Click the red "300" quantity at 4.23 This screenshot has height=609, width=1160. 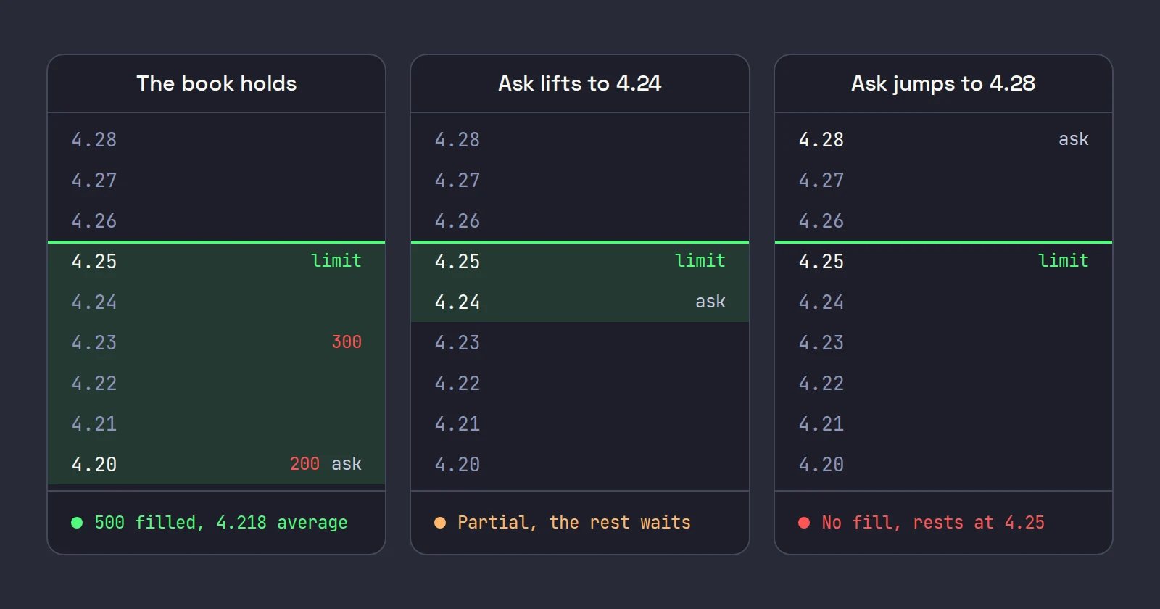tap(347, 342)
